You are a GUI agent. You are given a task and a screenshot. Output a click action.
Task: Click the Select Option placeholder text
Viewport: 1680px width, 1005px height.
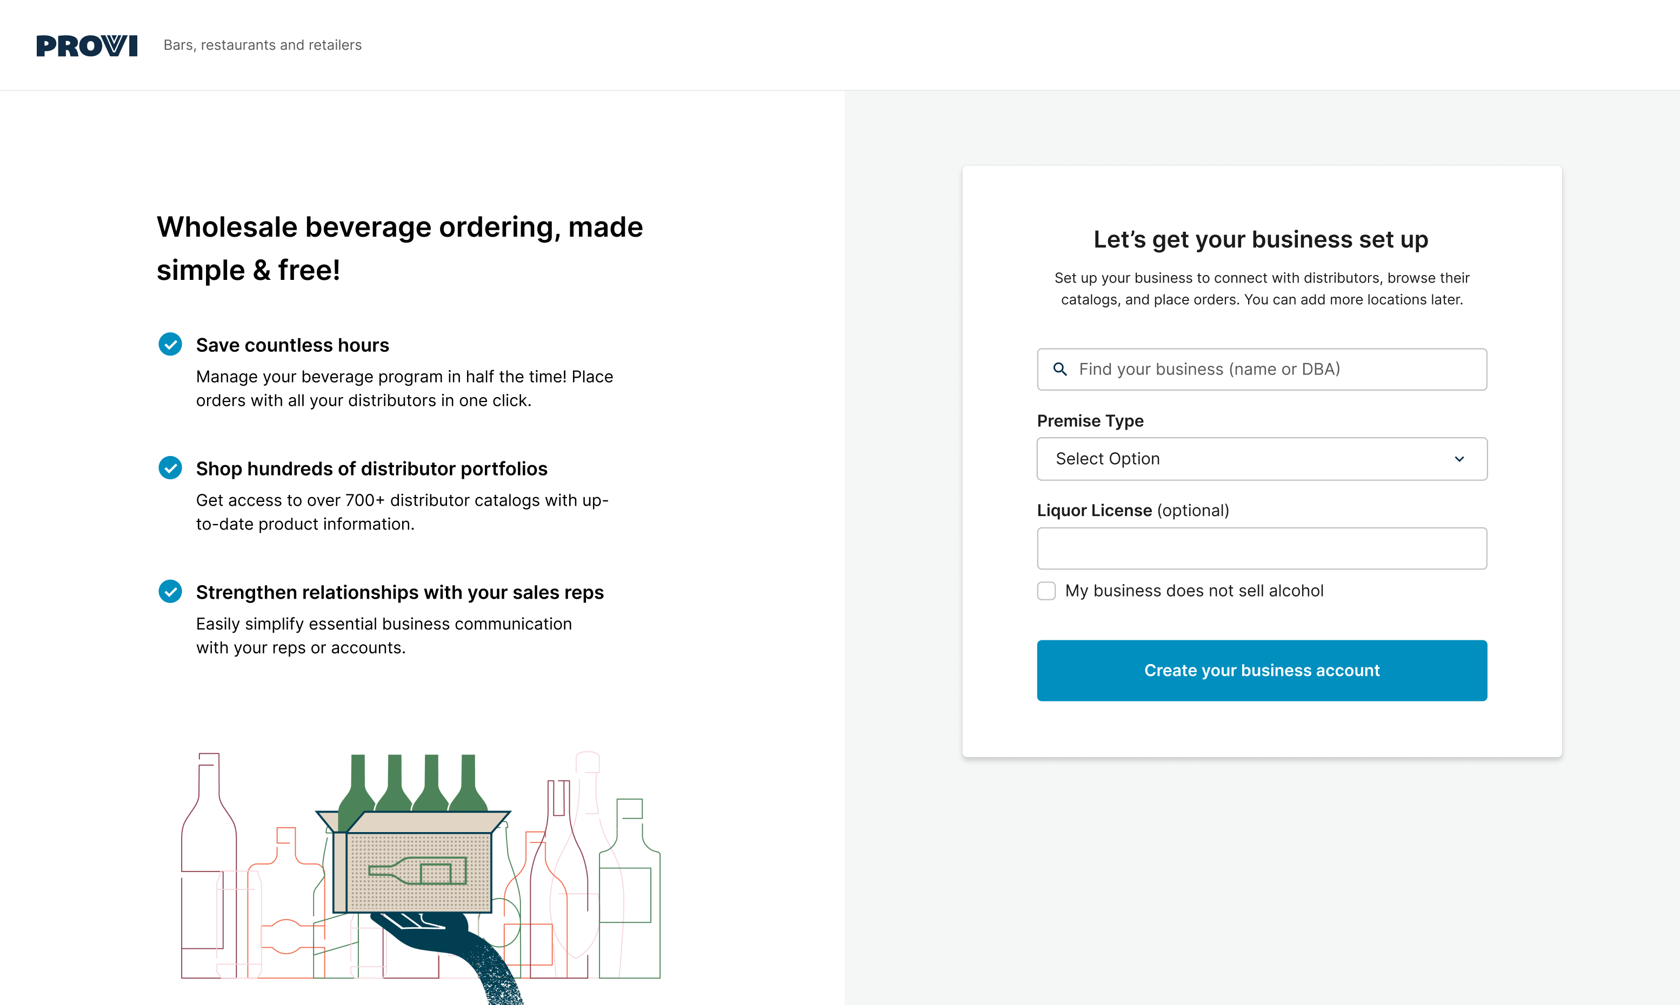pyautogui.click(x=1108, y=459)
